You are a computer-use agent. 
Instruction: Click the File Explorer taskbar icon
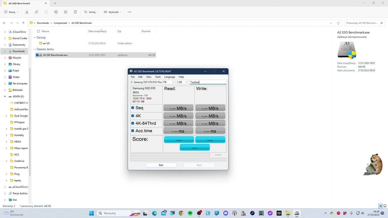pos(288,213)
